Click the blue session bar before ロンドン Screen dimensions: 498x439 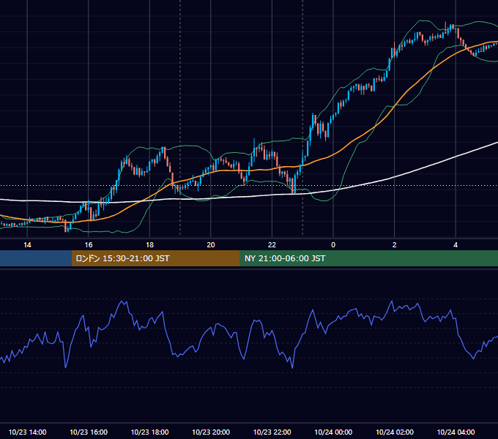(36, 258)
